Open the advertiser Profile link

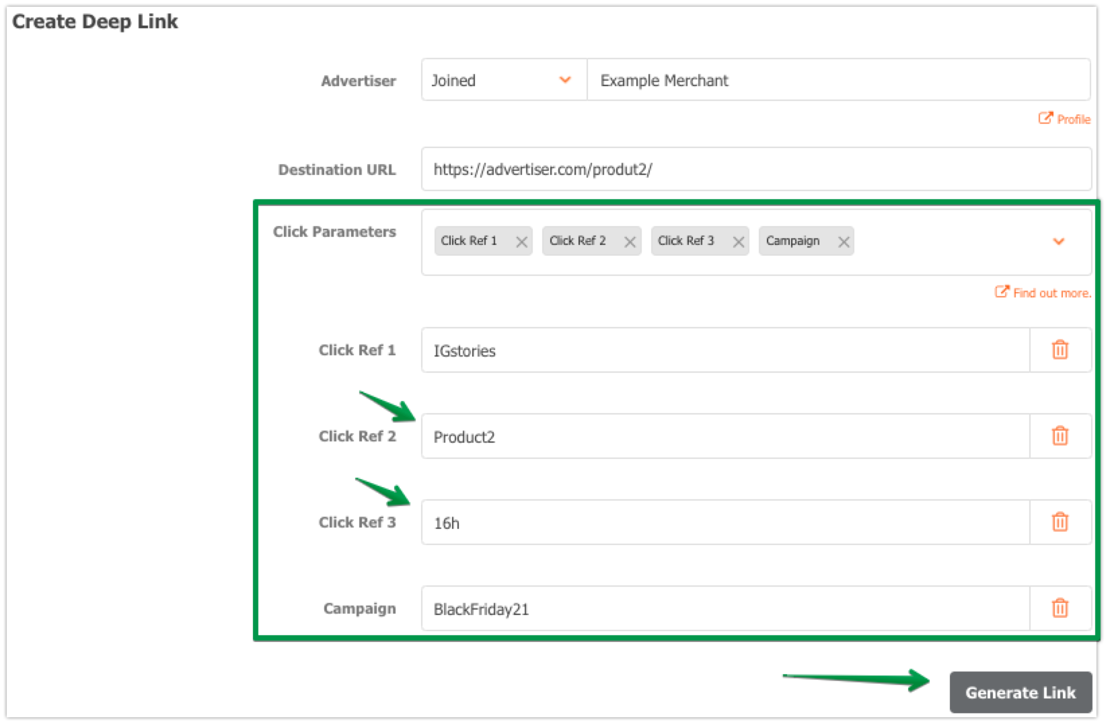coord(1065,119)
